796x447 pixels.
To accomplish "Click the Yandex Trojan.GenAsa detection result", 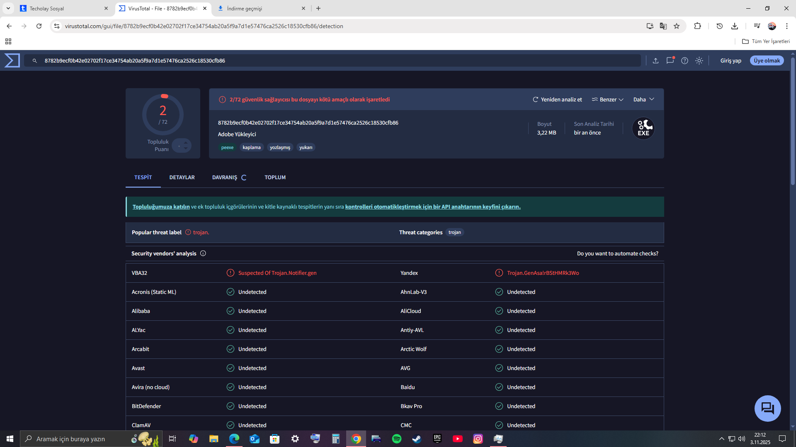I will [543, 273].
